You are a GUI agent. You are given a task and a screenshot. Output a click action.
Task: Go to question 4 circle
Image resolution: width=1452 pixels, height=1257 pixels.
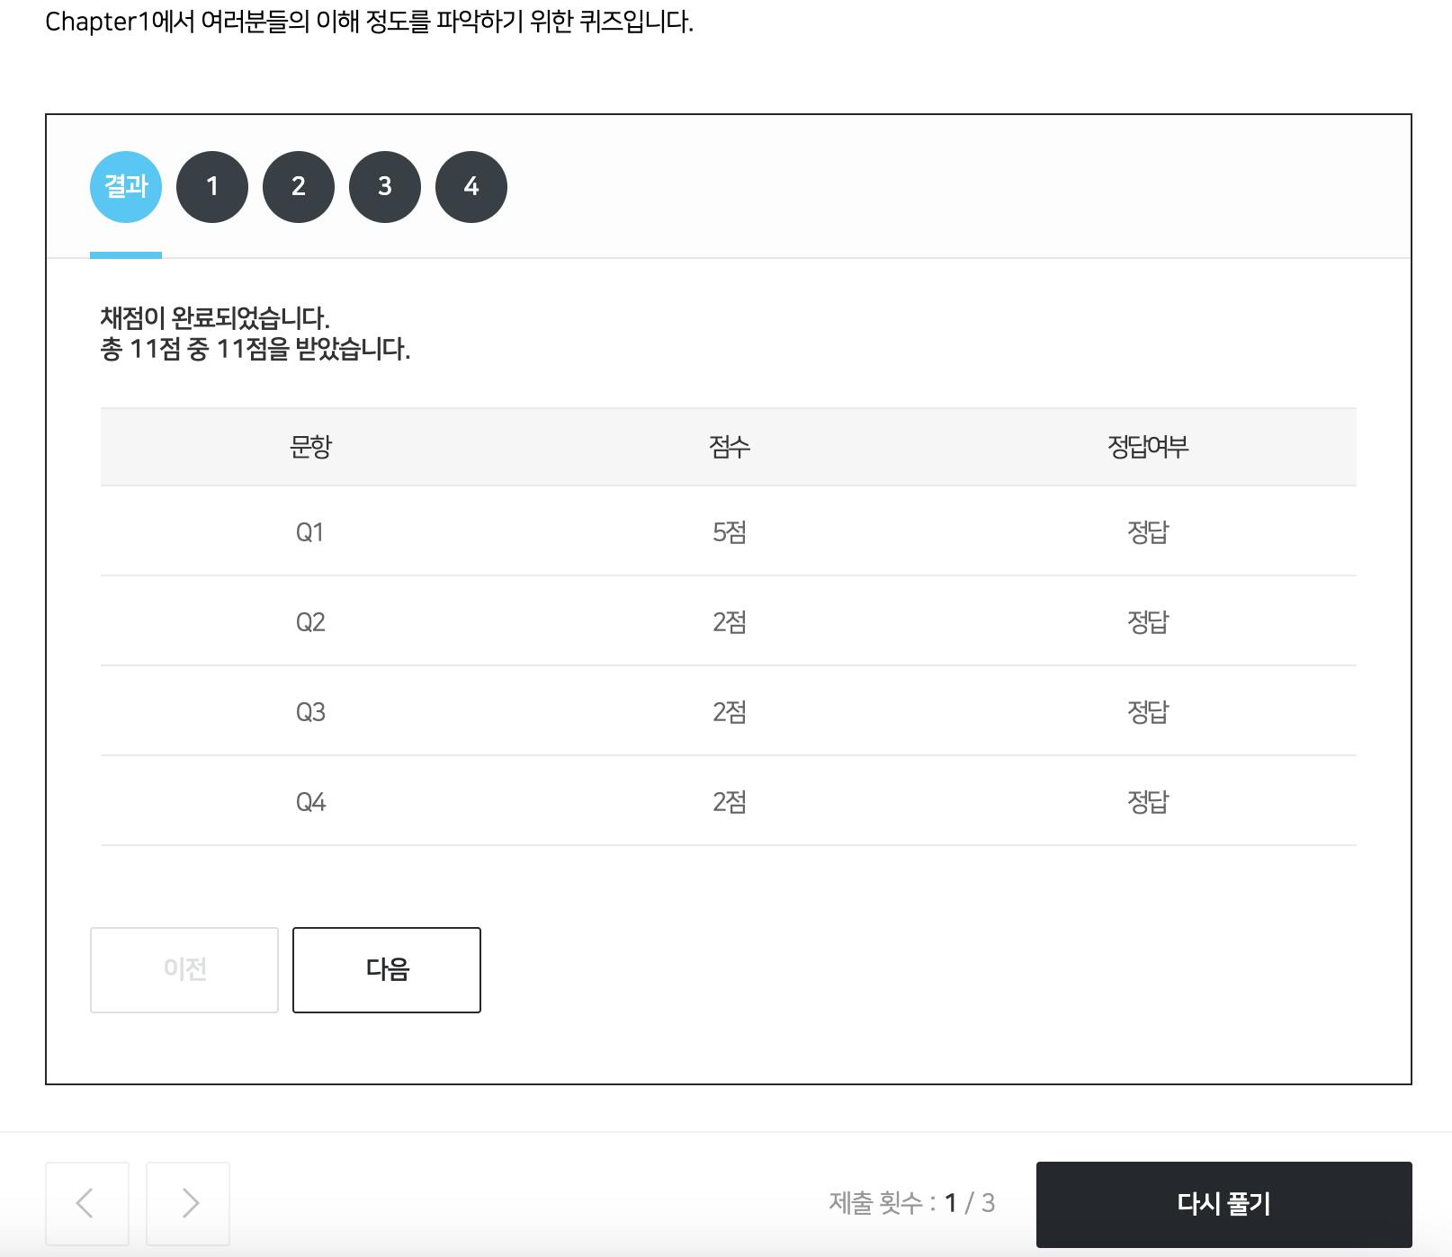pyautogui.click(x=471, y=186)
